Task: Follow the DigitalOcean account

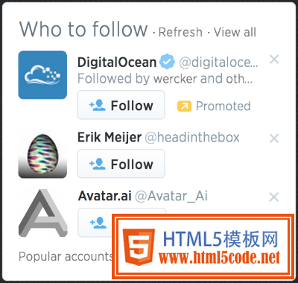Action: pos(121,105)
